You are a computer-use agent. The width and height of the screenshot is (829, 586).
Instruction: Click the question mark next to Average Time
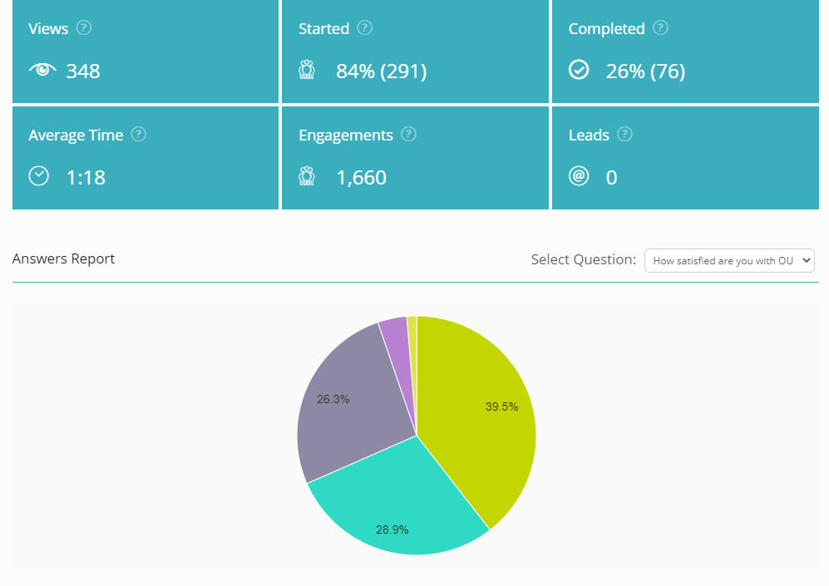[x=139, y=135]
